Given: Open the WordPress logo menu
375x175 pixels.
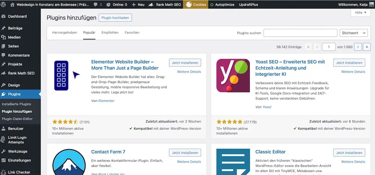Looking at the screenshot, I should [x=3, y=4].
